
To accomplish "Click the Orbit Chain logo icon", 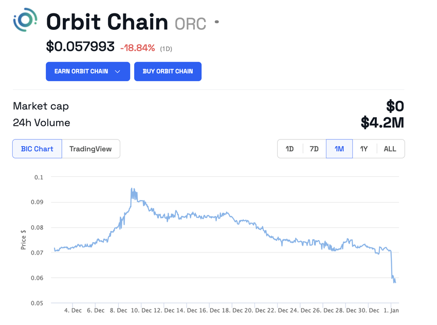I will (x=25, y=20).
